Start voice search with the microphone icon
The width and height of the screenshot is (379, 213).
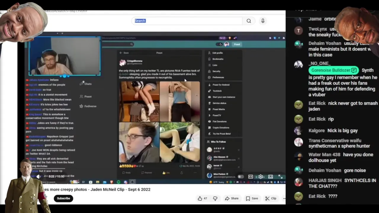tap(263, 21)
